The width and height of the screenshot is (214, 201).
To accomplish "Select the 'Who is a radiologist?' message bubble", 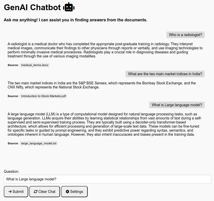I will [185, 35].
